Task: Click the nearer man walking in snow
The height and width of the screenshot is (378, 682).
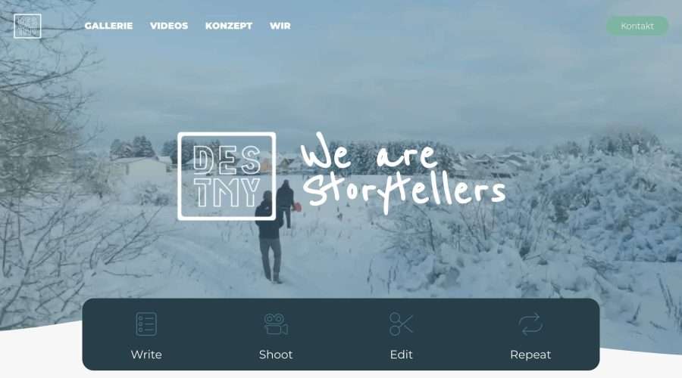Action: click(x=269, y=237)
